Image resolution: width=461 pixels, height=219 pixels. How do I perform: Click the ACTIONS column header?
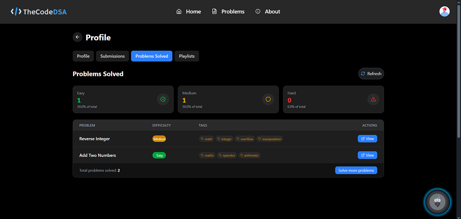pos(370,125)
